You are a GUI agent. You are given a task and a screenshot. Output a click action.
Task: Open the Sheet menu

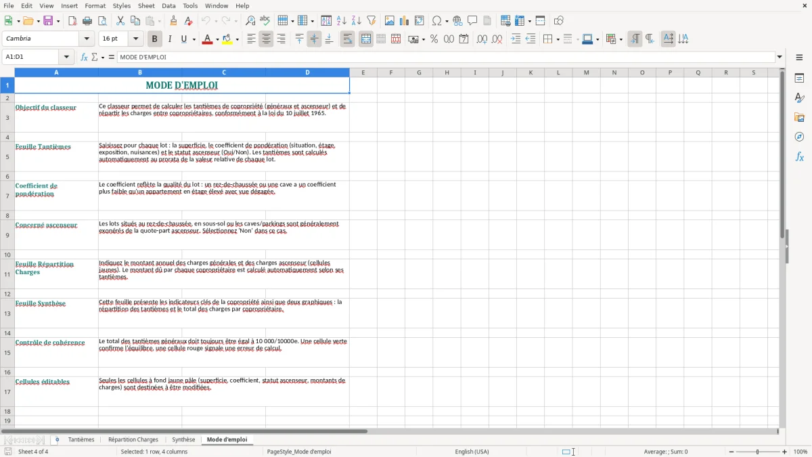[146, 5]
